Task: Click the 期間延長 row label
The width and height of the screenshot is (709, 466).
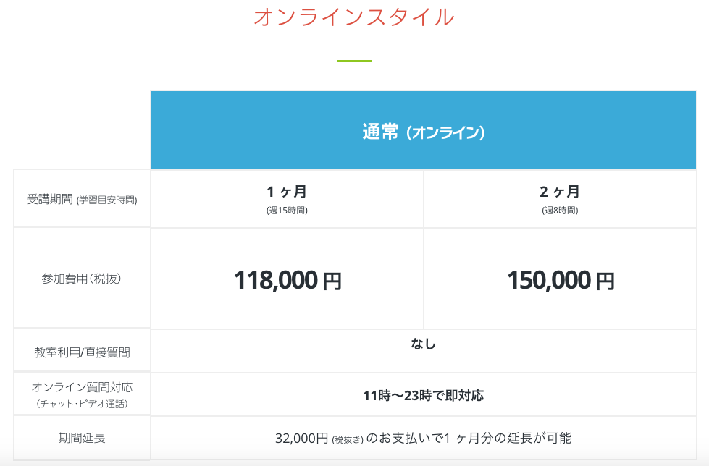Action: [82, 438]
